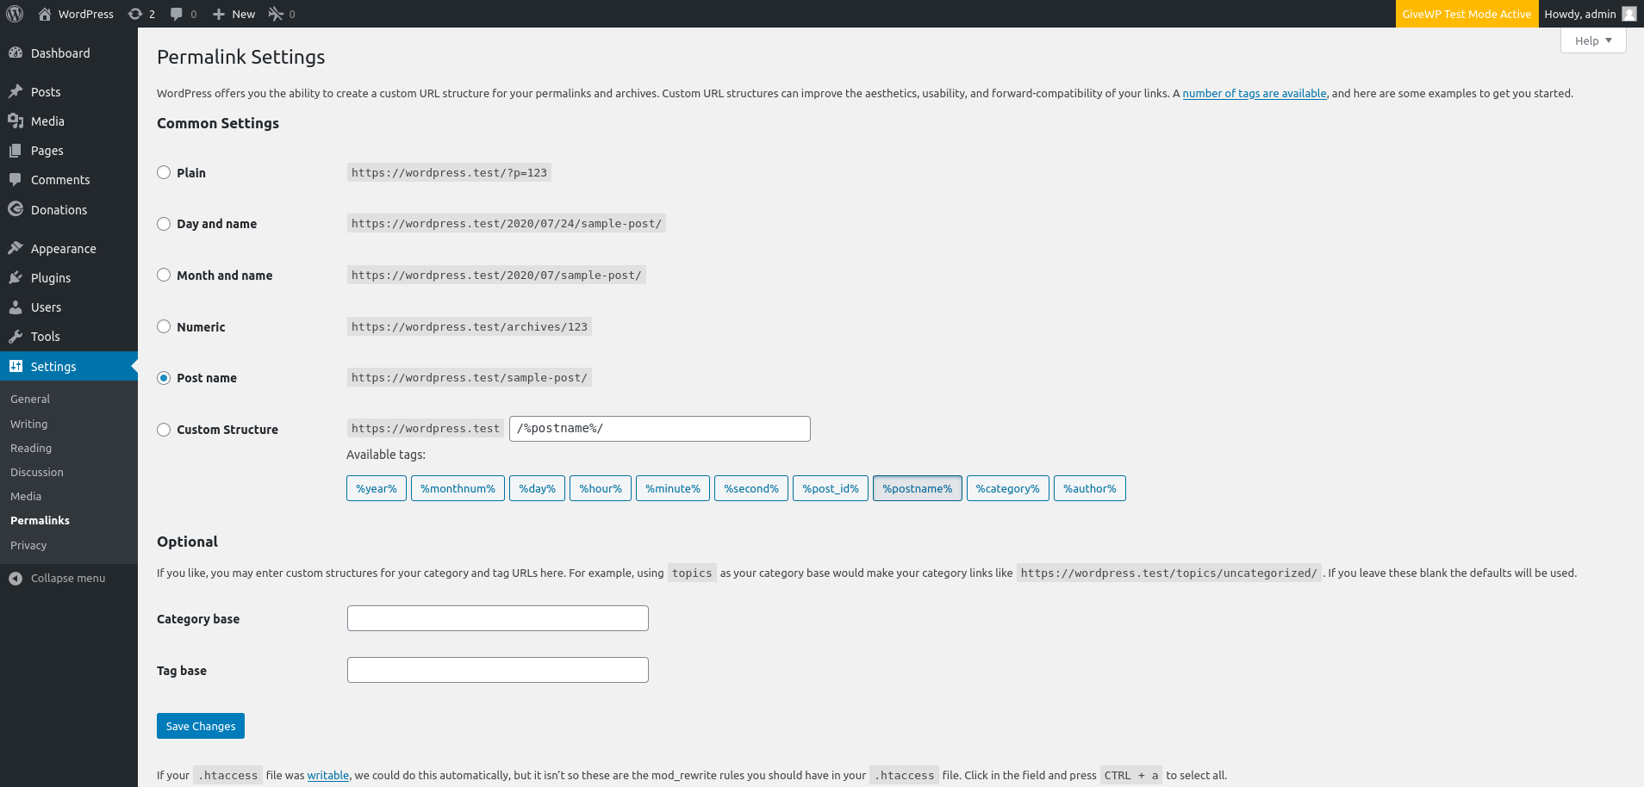Screen dimensions: 1644x787
Task: Click the plus New icon in admin bar
Action: pos(219,14)
